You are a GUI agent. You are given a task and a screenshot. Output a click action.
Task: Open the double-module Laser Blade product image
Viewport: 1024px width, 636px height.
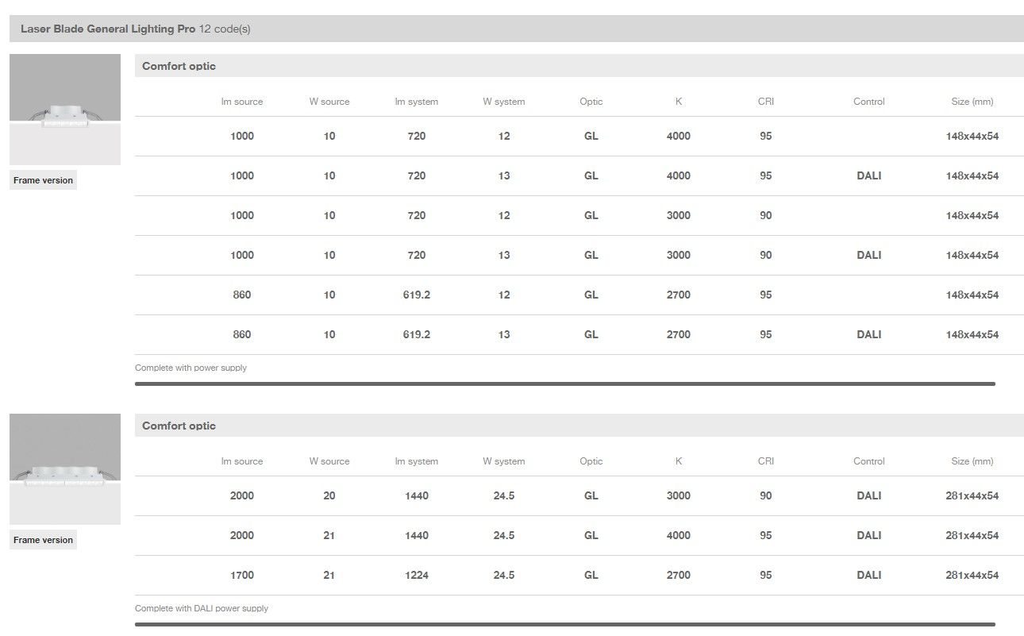pos(65,469)
